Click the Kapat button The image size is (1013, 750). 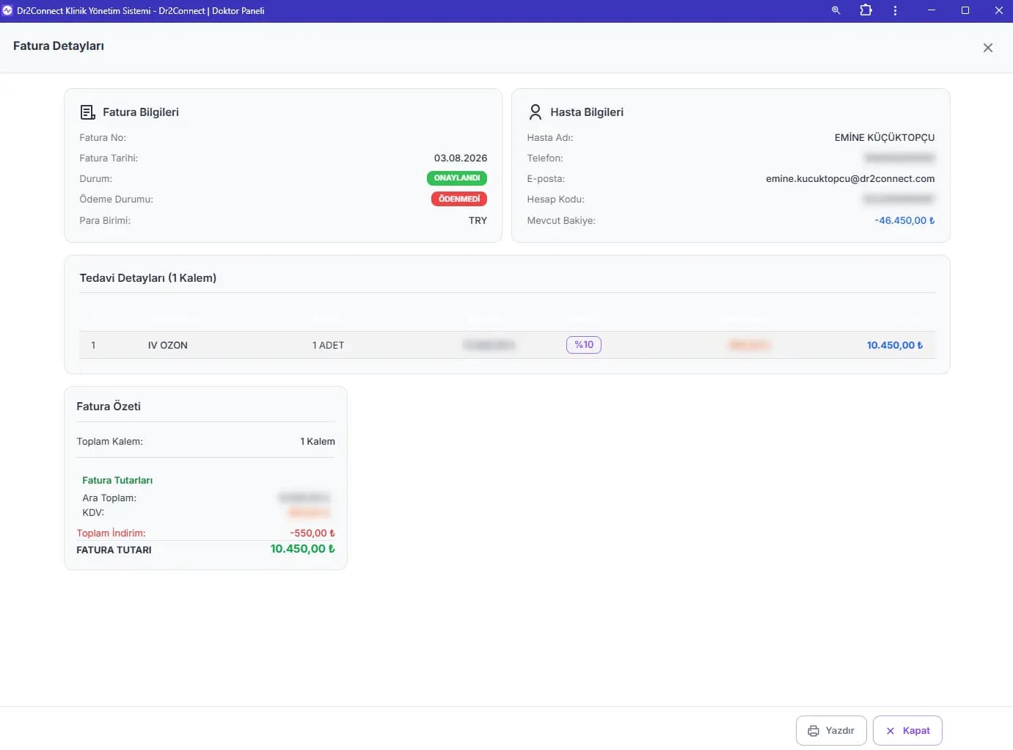tap(907, 730)
